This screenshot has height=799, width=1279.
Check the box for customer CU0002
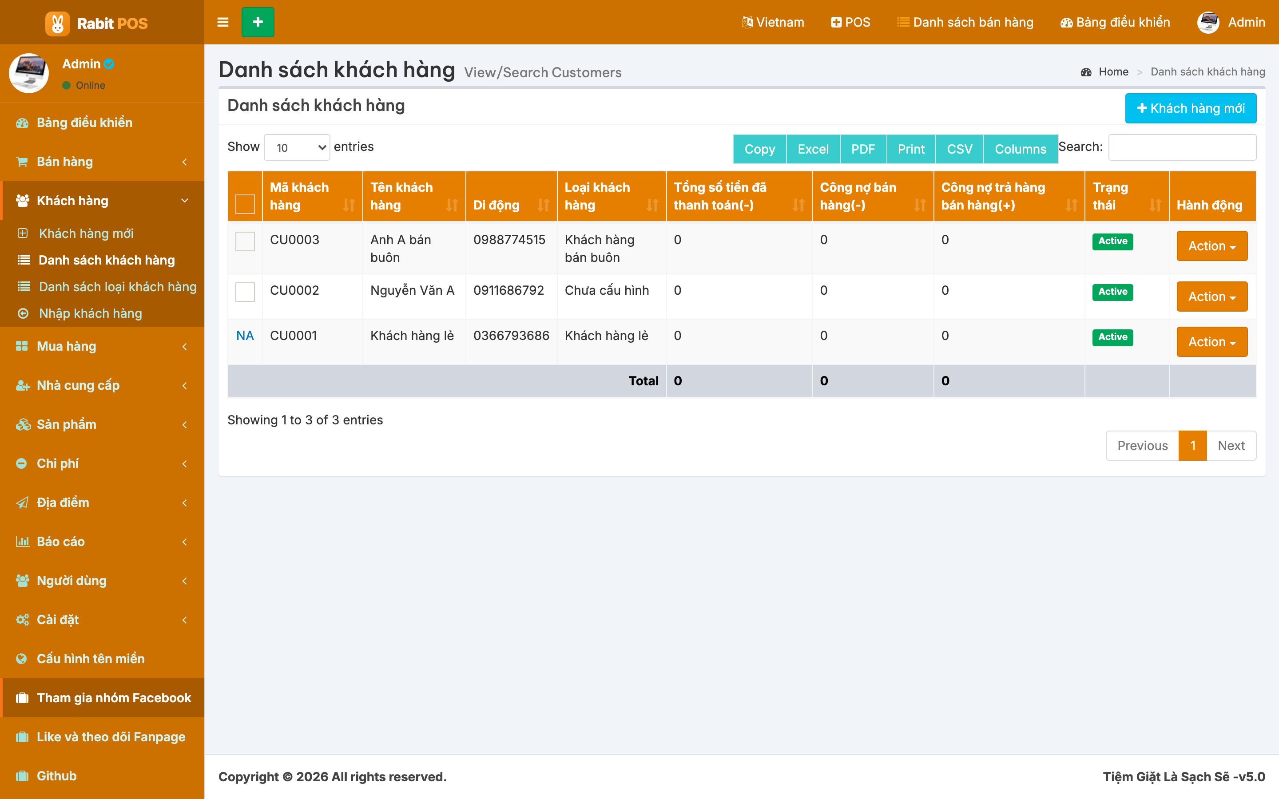pos(245,292)
